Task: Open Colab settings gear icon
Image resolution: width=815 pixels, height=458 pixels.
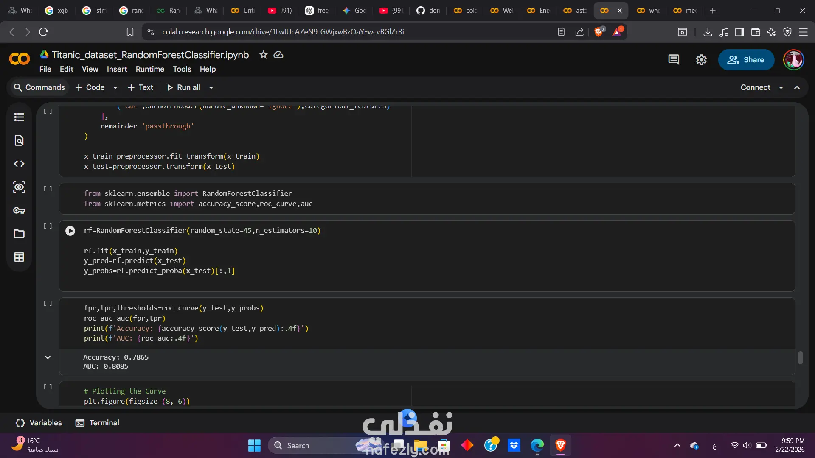Action: click(x=701, y=60)
